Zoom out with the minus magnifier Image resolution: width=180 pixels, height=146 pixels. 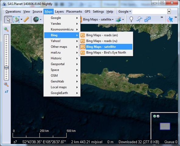pos(6,85)
